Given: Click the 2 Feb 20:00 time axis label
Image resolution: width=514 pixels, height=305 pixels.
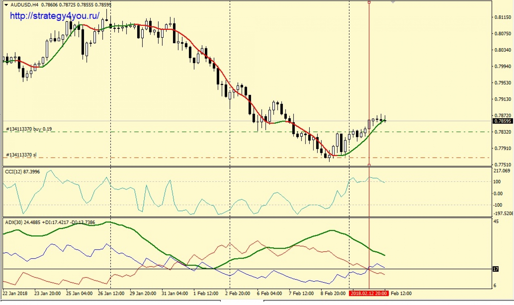Looking at the screenshot, I should pos(237,293).
